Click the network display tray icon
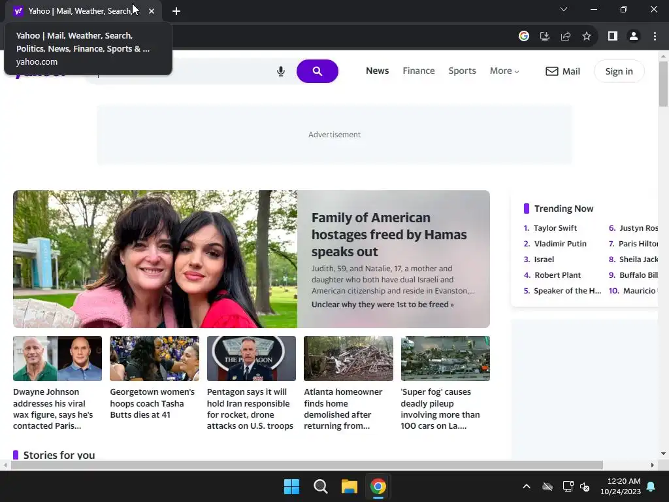 568,486
